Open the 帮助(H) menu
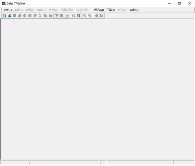The height and width of the screenshot is (166, 195). [x=135, y=10]
